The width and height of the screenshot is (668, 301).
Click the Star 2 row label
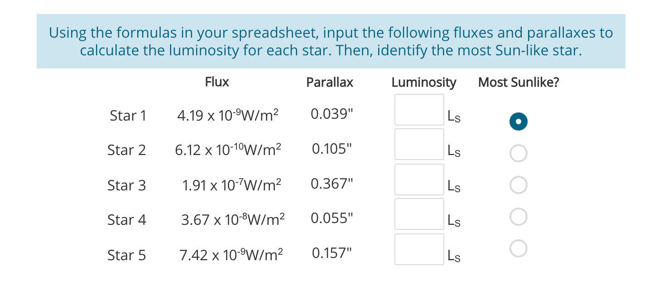pos(127,150)
